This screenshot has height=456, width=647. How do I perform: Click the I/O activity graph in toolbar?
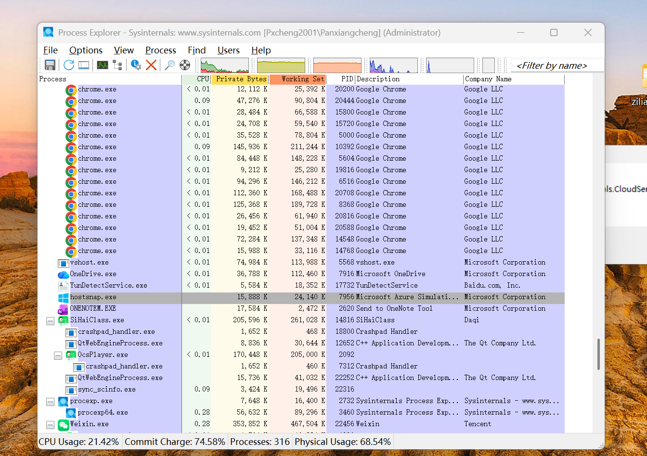(x=394, y=65)
